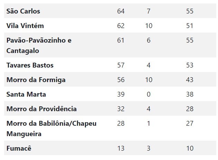Click value 27 in Morro da Babilônia row
218x160 pixels.
coord(190,123)
